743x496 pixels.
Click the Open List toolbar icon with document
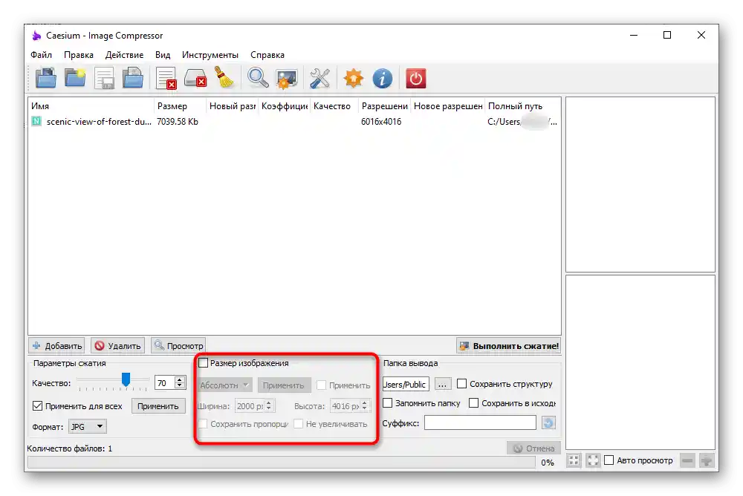click(x=133, y=78)
